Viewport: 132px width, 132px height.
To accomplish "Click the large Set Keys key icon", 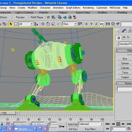I will tap(62, 126).
